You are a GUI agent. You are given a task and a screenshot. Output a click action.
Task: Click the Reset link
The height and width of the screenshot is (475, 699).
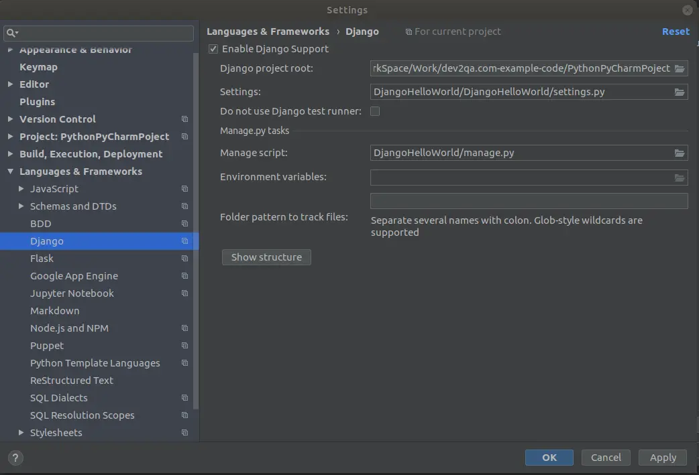[676, 31]
